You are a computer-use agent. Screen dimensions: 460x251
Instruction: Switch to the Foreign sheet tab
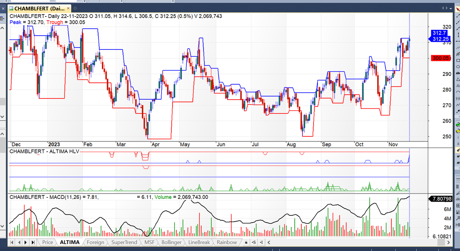(x=95, y=242)
